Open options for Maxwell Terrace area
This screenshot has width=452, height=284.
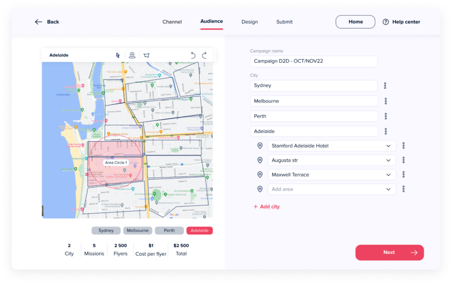point(403,174)
